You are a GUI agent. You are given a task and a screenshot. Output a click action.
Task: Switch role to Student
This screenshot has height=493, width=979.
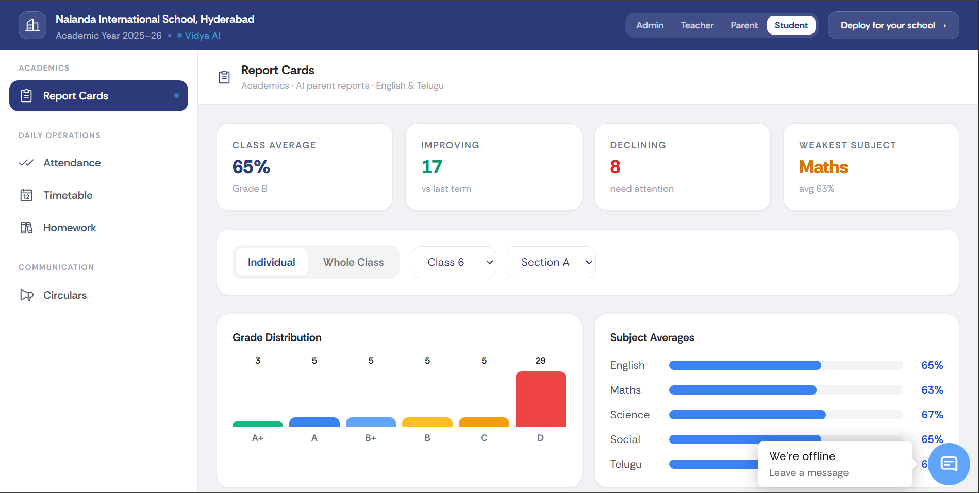791,25
